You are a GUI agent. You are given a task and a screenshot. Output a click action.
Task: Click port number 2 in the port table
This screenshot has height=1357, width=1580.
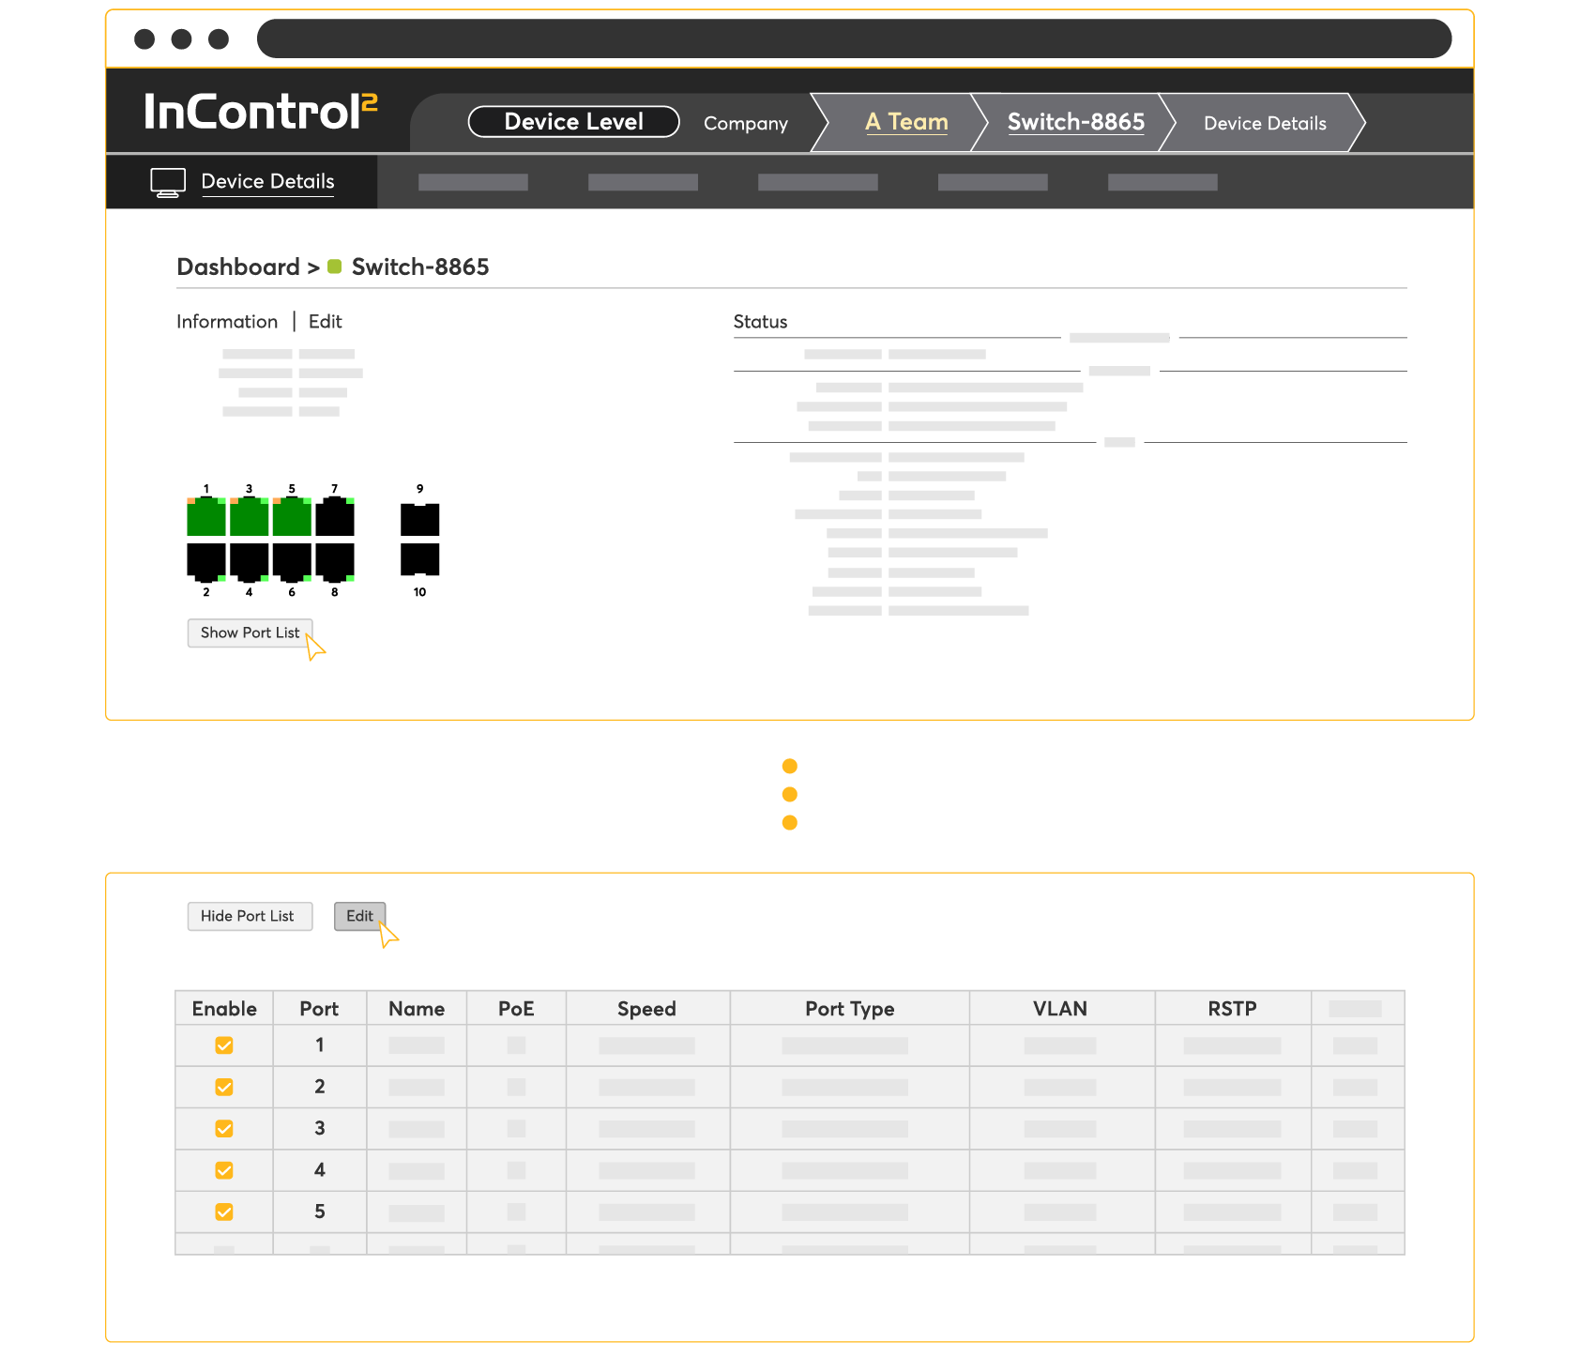coord(320,1087)
